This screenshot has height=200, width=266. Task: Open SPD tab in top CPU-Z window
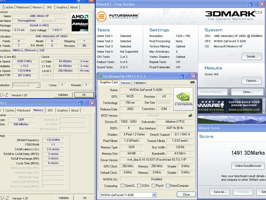(49, 7)
